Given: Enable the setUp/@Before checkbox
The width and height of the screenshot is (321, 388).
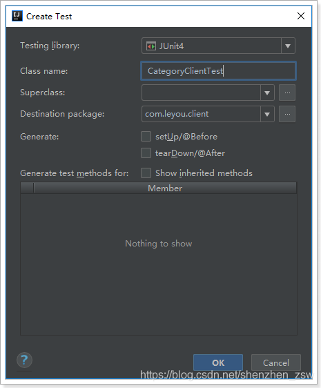Looking at the screenshot, I should tap(146, 137).
